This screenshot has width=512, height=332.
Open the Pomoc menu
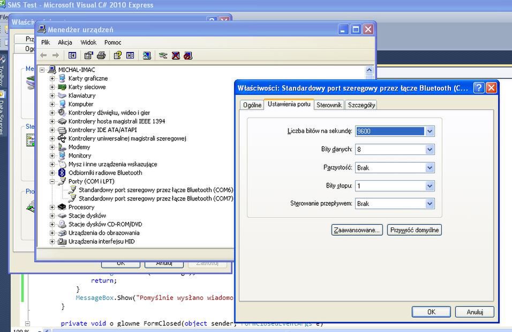pos(112,42)
